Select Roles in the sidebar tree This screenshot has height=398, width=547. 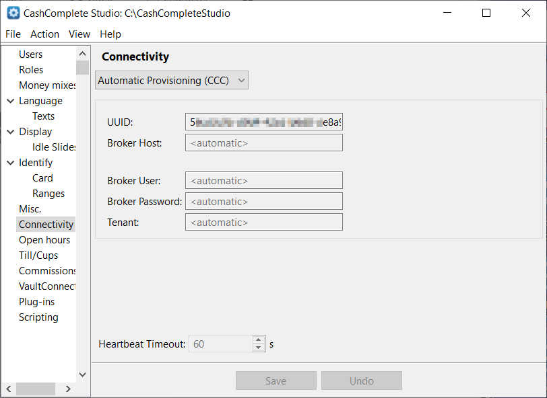[x=31, y=70]
